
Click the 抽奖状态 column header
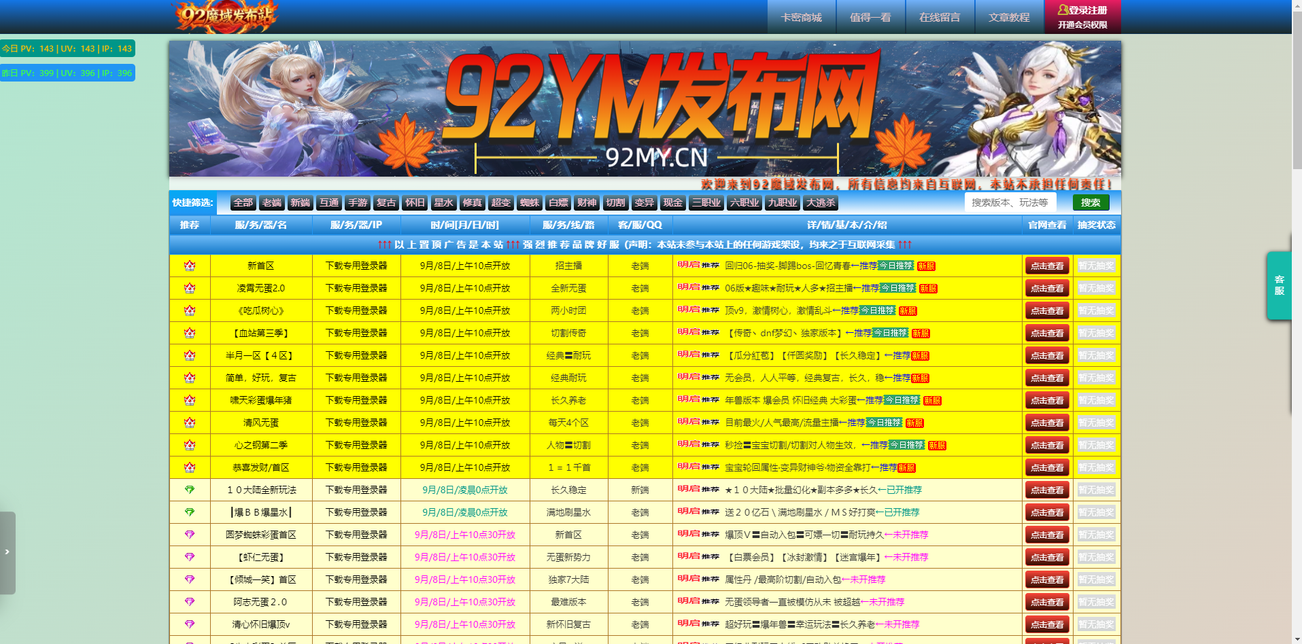tap(1096, 225)
